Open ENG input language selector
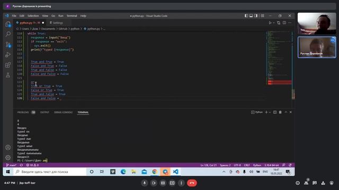Screen dimensions: 339x190 (x=265, y=172)
